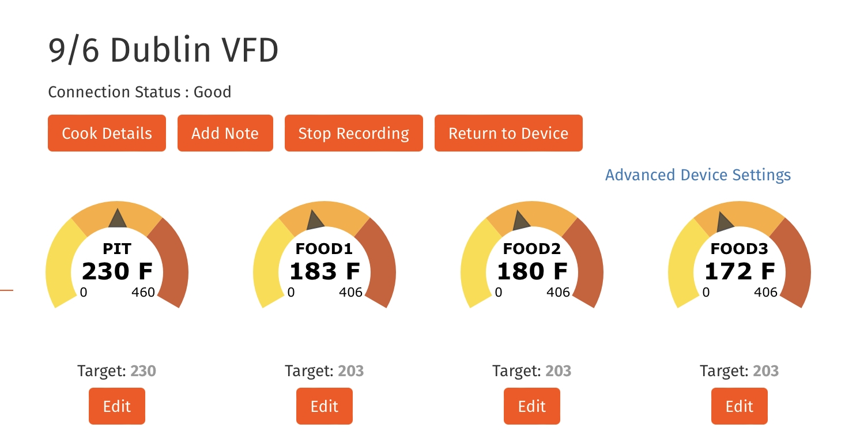Click Return to Device button
Image resolution: width=860 pixels, height=443 pixels.
tap(508, 133)
